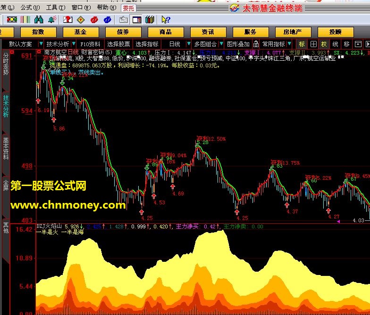The height and width of the screenshot is (315, 370).
Task: Expand the 常用指标 dropdown arrow
Action: [290, 44]
